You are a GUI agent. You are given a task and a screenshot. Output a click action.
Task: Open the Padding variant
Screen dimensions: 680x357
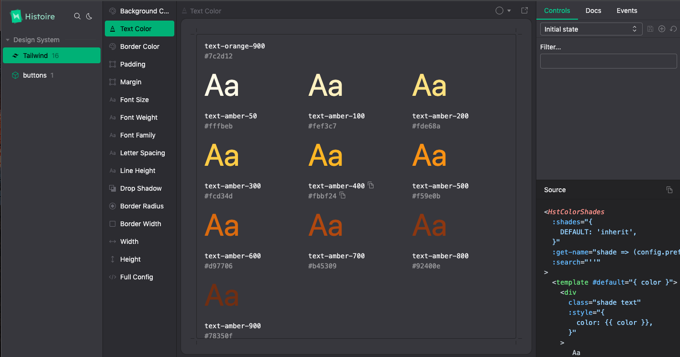139,64
